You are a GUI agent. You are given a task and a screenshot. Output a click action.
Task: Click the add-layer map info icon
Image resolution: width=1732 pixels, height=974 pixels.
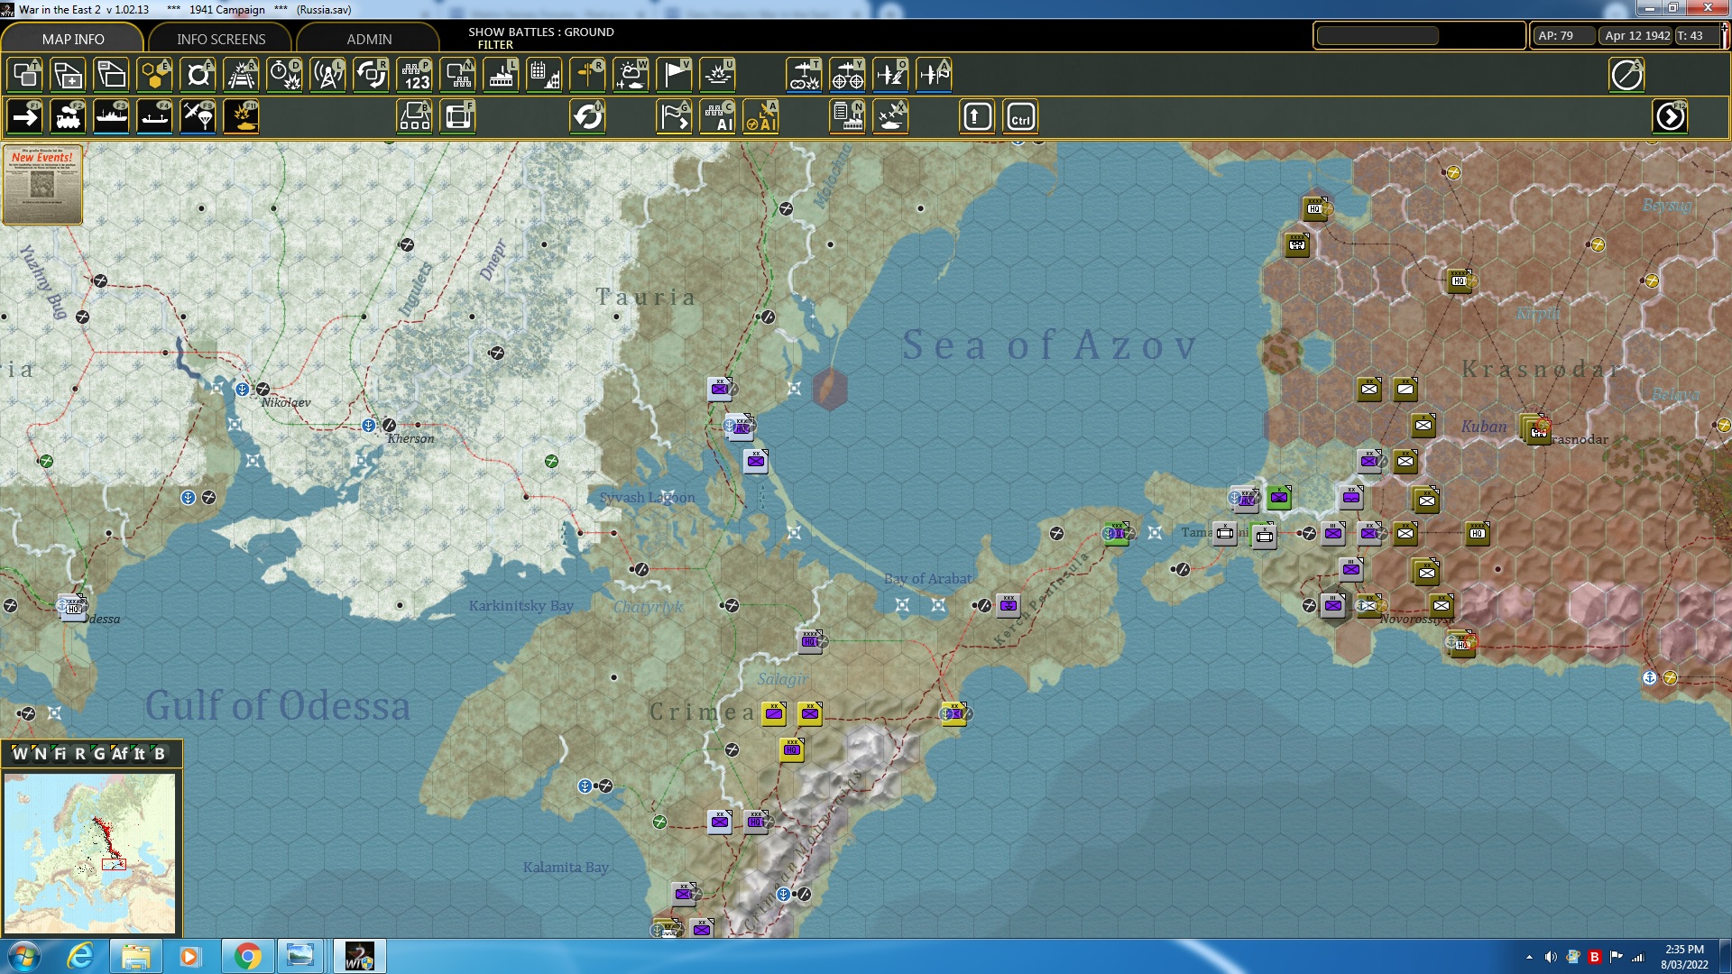pyautogui.click(x=68, y=75)
